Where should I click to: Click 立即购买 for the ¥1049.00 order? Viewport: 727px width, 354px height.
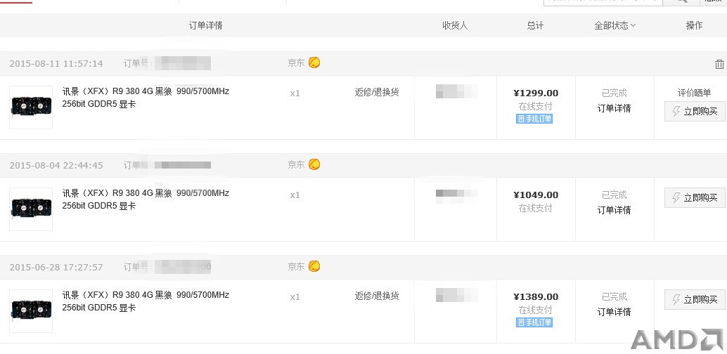[695, 198]
